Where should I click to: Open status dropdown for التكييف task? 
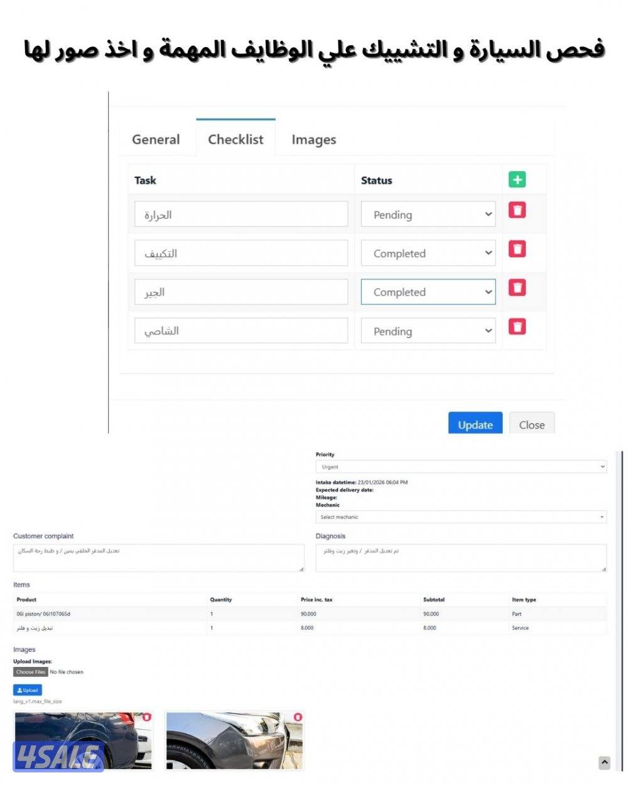[x=428, y=254]
